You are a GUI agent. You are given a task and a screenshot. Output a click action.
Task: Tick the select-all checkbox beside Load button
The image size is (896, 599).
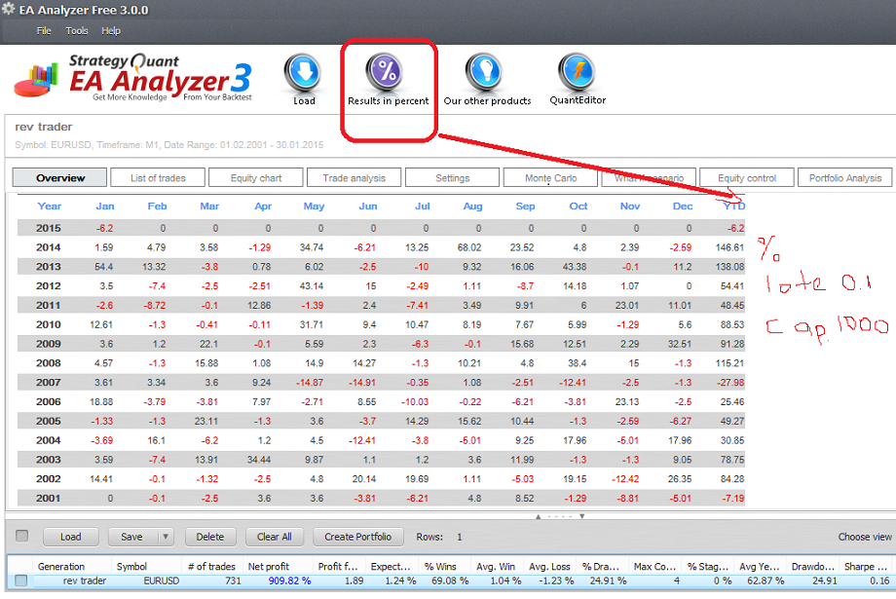pos(22,536)
